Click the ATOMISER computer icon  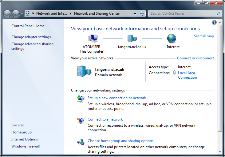tap(93, 39)
